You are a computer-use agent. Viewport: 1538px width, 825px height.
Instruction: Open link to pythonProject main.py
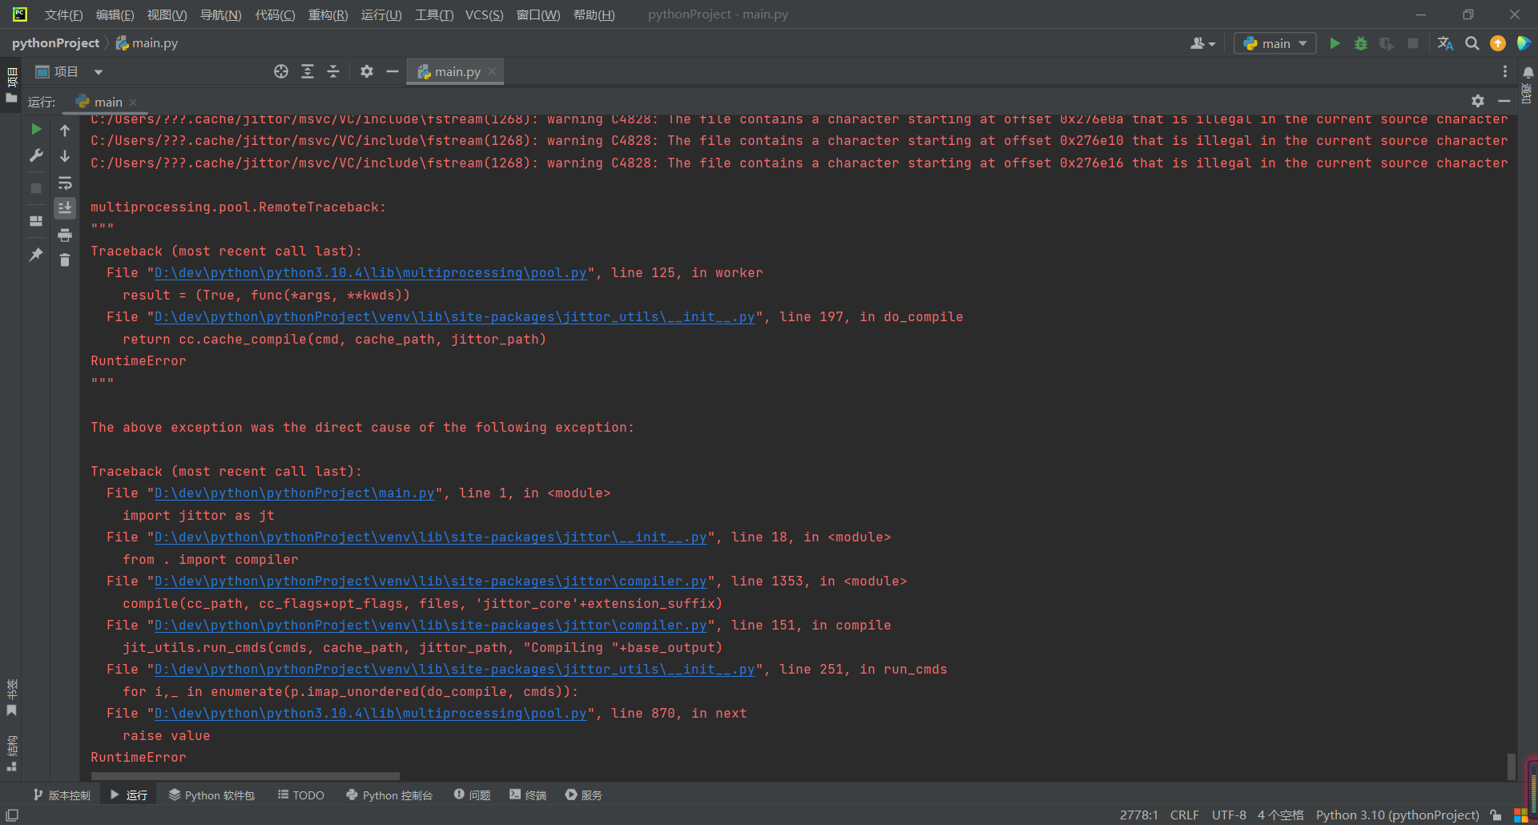pyautogui.click(x=294, y=493)
